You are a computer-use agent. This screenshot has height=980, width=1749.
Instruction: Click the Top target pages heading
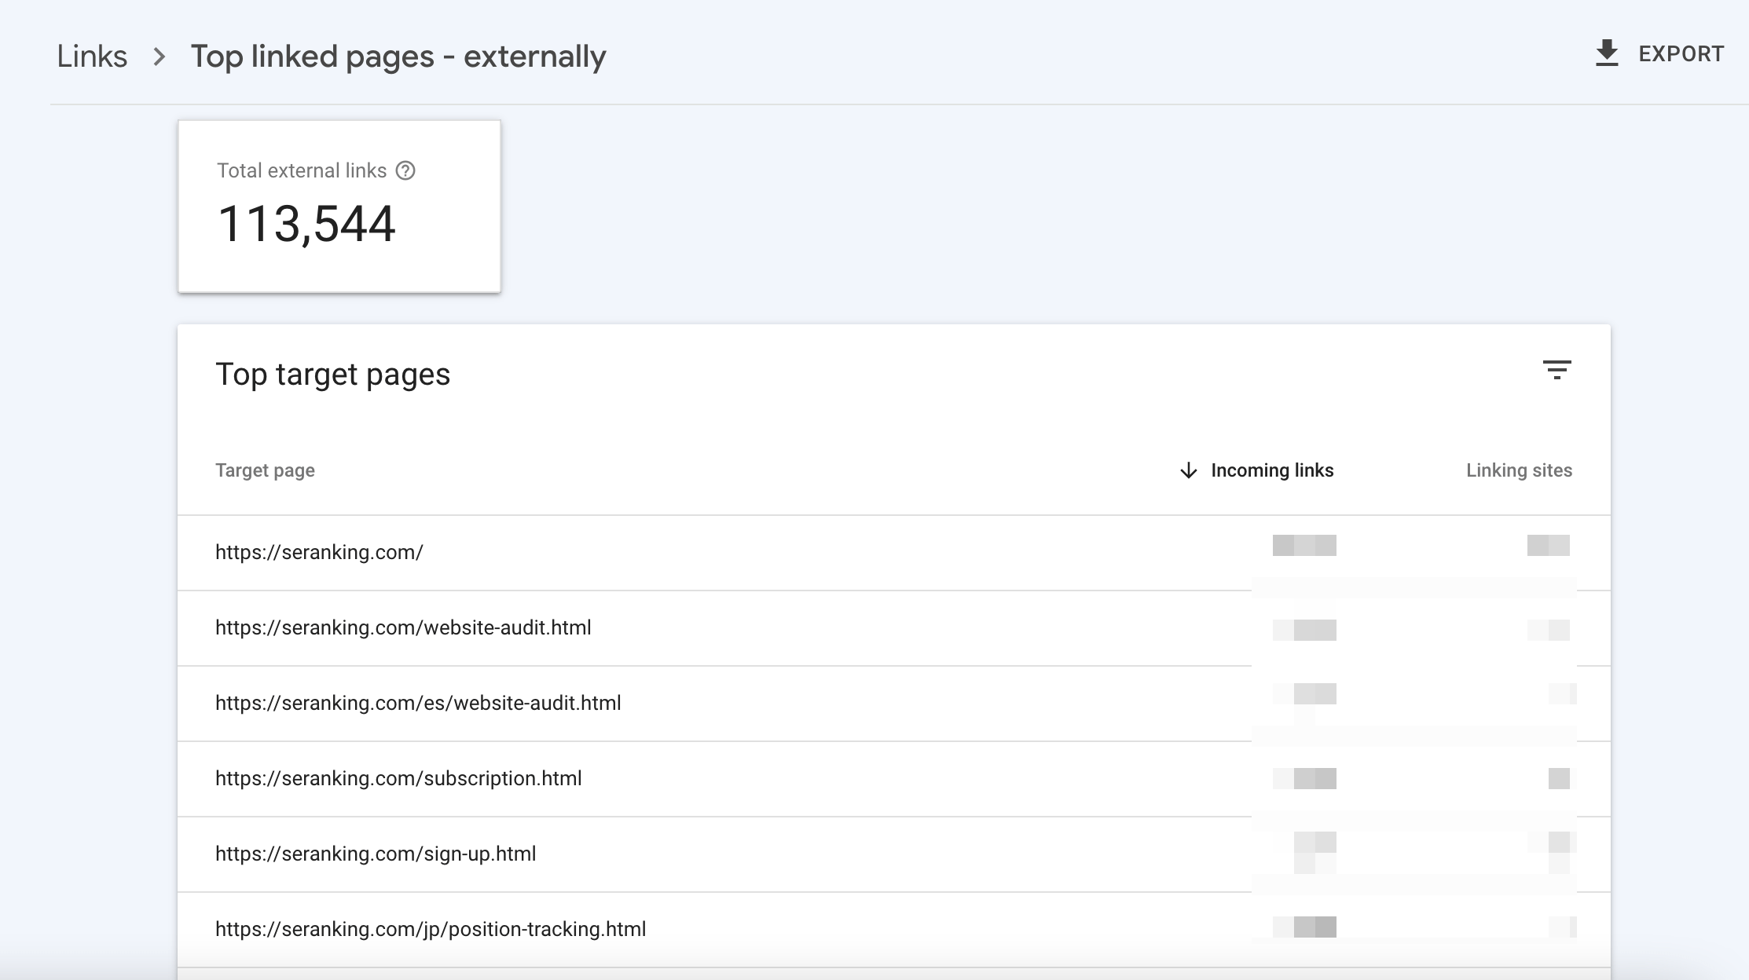(332, 375)
